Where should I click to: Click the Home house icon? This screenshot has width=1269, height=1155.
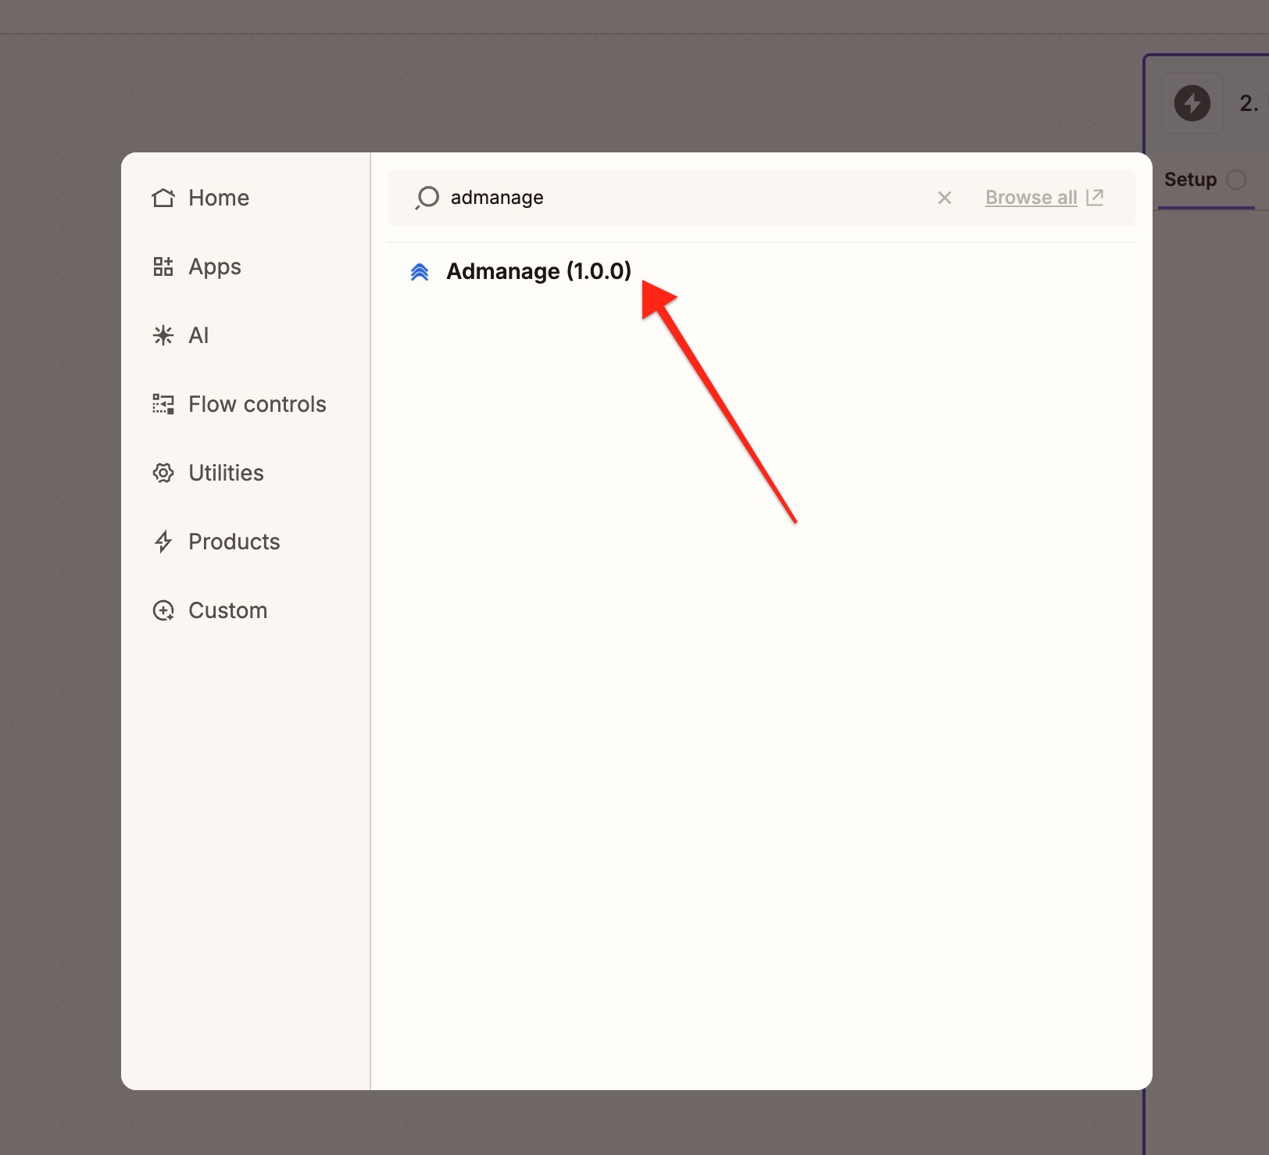pyautogui.click(x=163, y=198)
